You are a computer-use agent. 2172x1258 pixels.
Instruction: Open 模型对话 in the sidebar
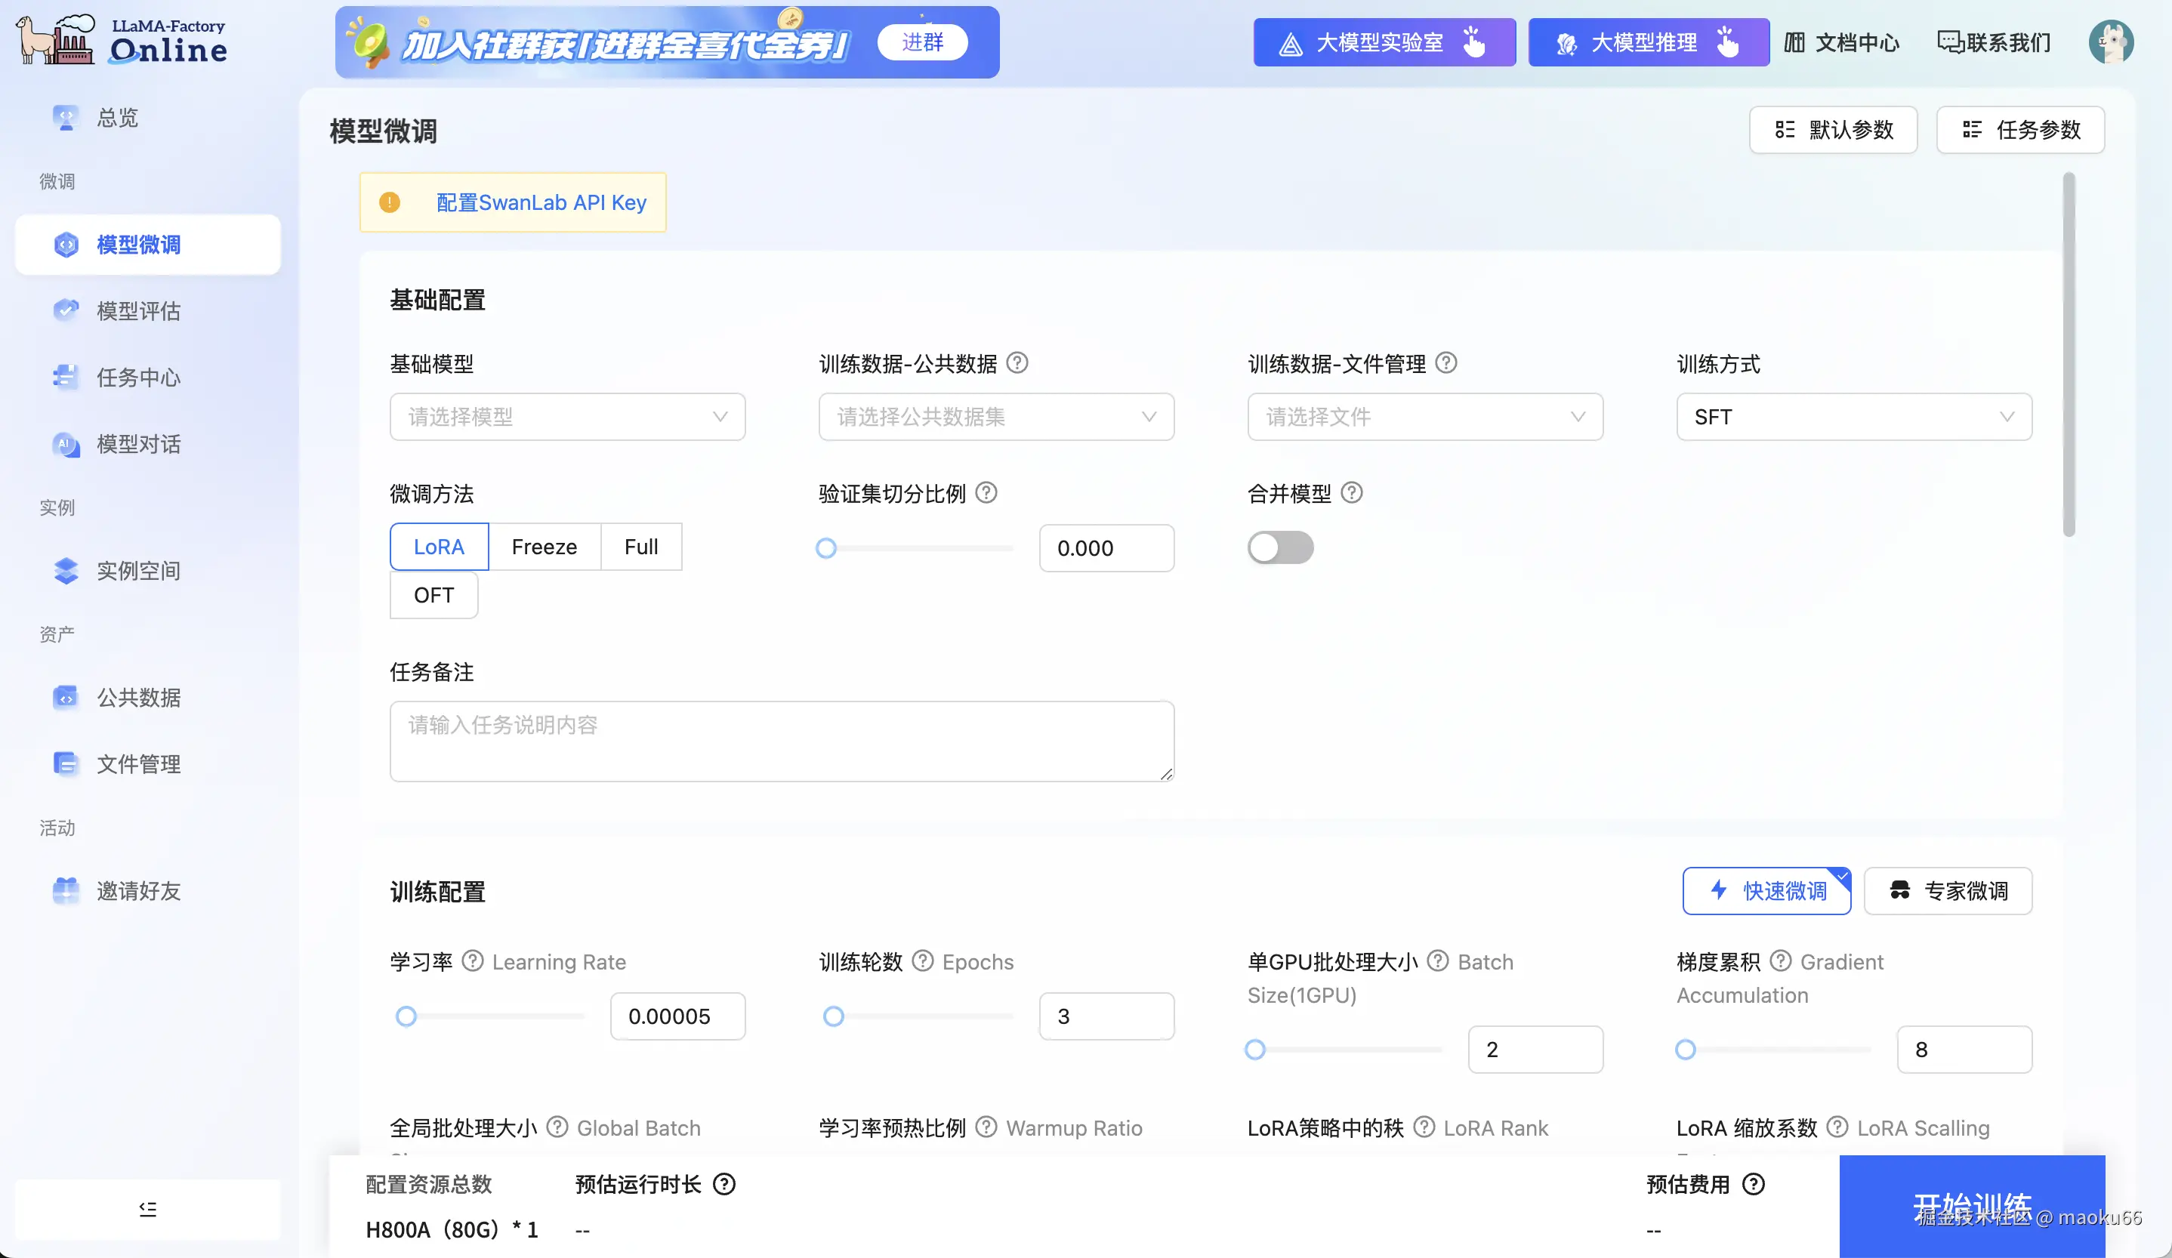(138, 445)
